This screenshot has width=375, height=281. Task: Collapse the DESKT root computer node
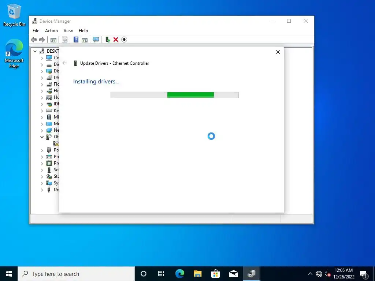coord(35,51)
